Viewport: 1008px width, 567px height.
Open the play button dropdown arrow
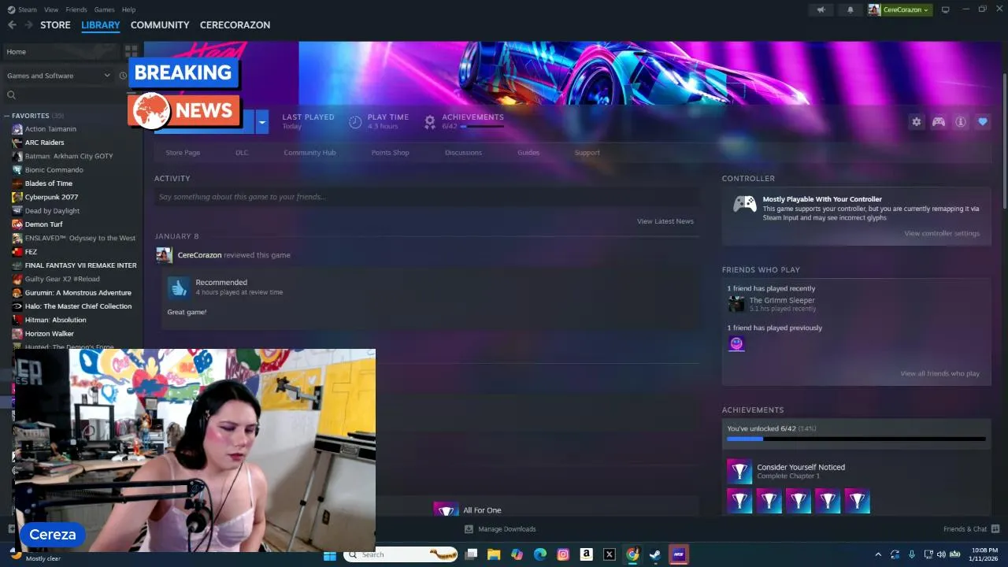[262, 122]
